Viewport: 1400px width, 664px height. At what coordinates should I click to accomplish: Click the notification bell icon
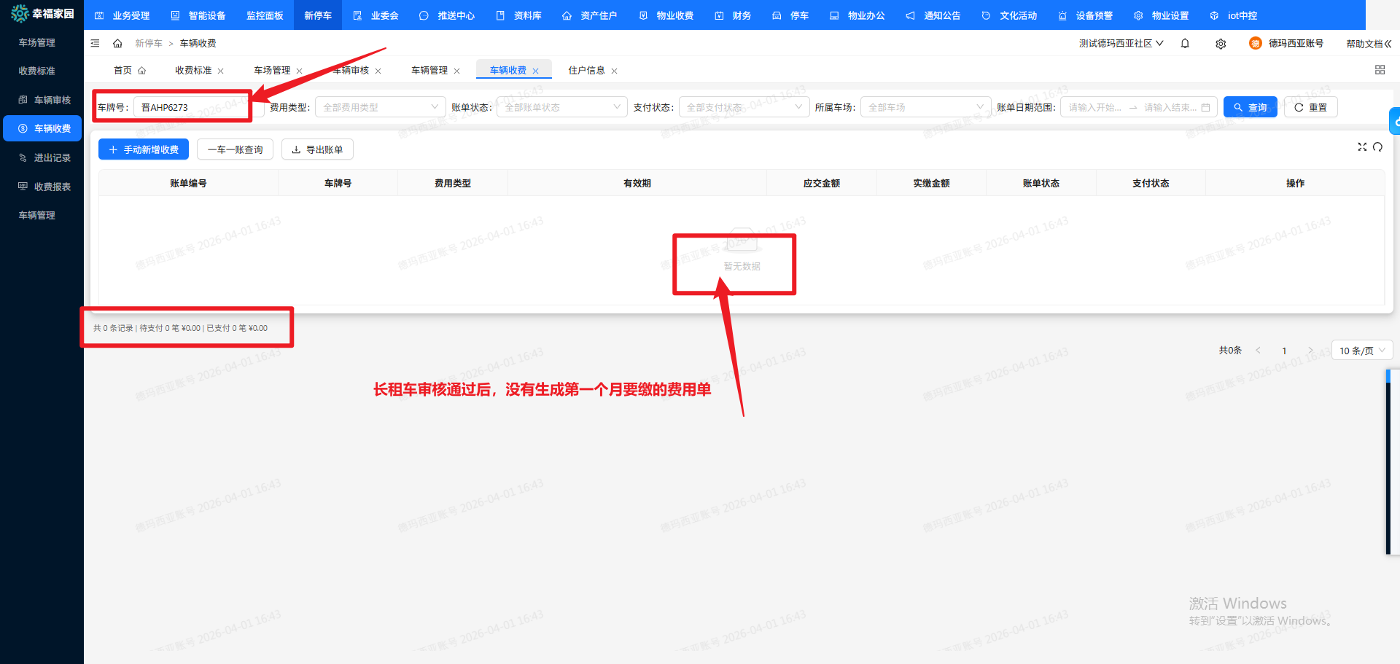(x=1184, y=43)
